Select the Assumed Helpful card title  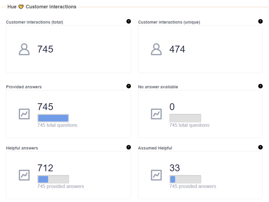(155, 148)
